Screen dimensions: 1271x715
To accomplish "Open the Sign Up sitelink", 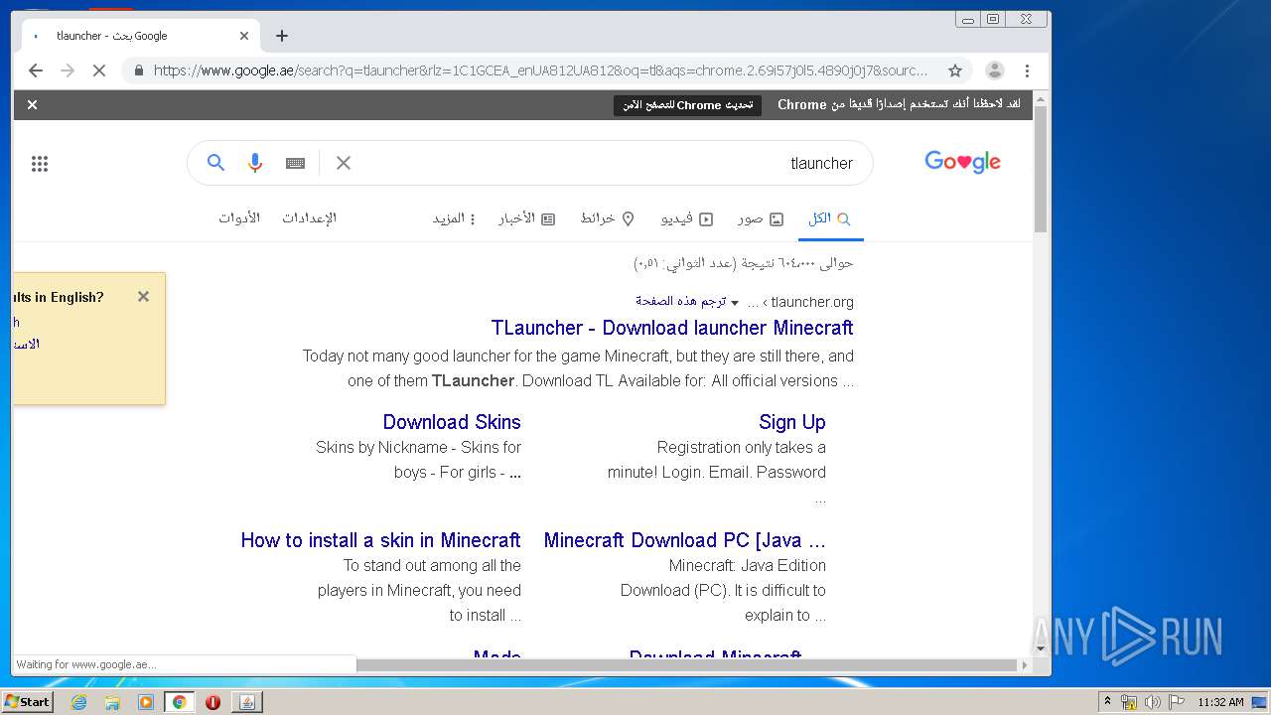I will tap(792, 422).
